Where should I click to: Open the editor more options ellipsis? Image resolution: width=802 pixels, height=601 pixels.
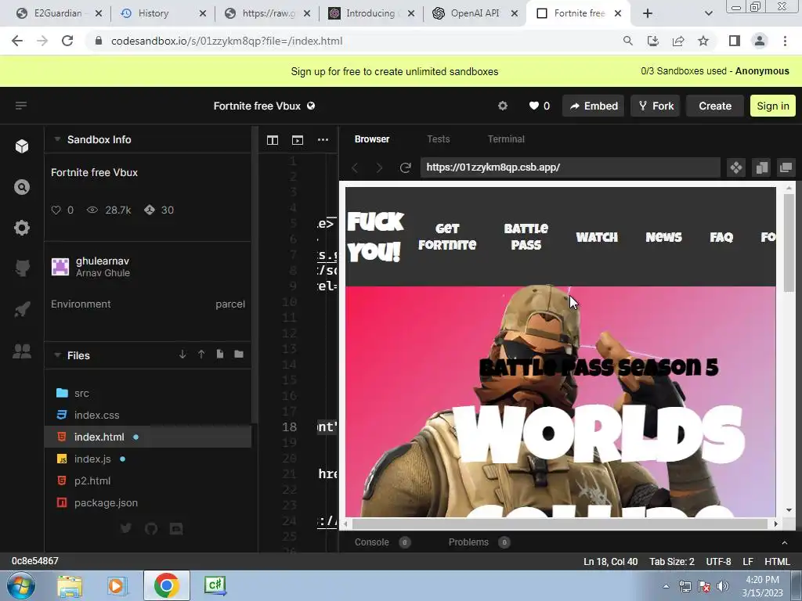click(323, 139)
